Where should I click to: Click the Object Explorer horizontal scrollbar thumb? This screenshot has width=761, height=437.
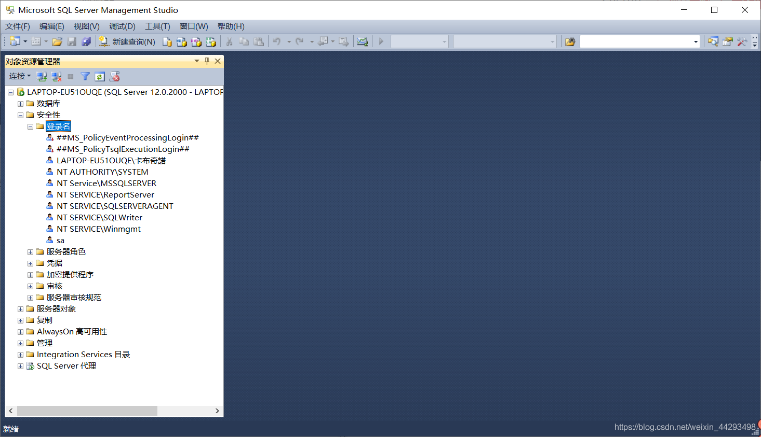coord(87,411)
